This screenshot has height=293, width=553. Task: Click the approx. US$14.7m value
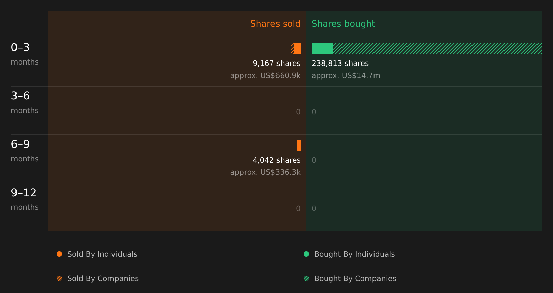[346, 76]
